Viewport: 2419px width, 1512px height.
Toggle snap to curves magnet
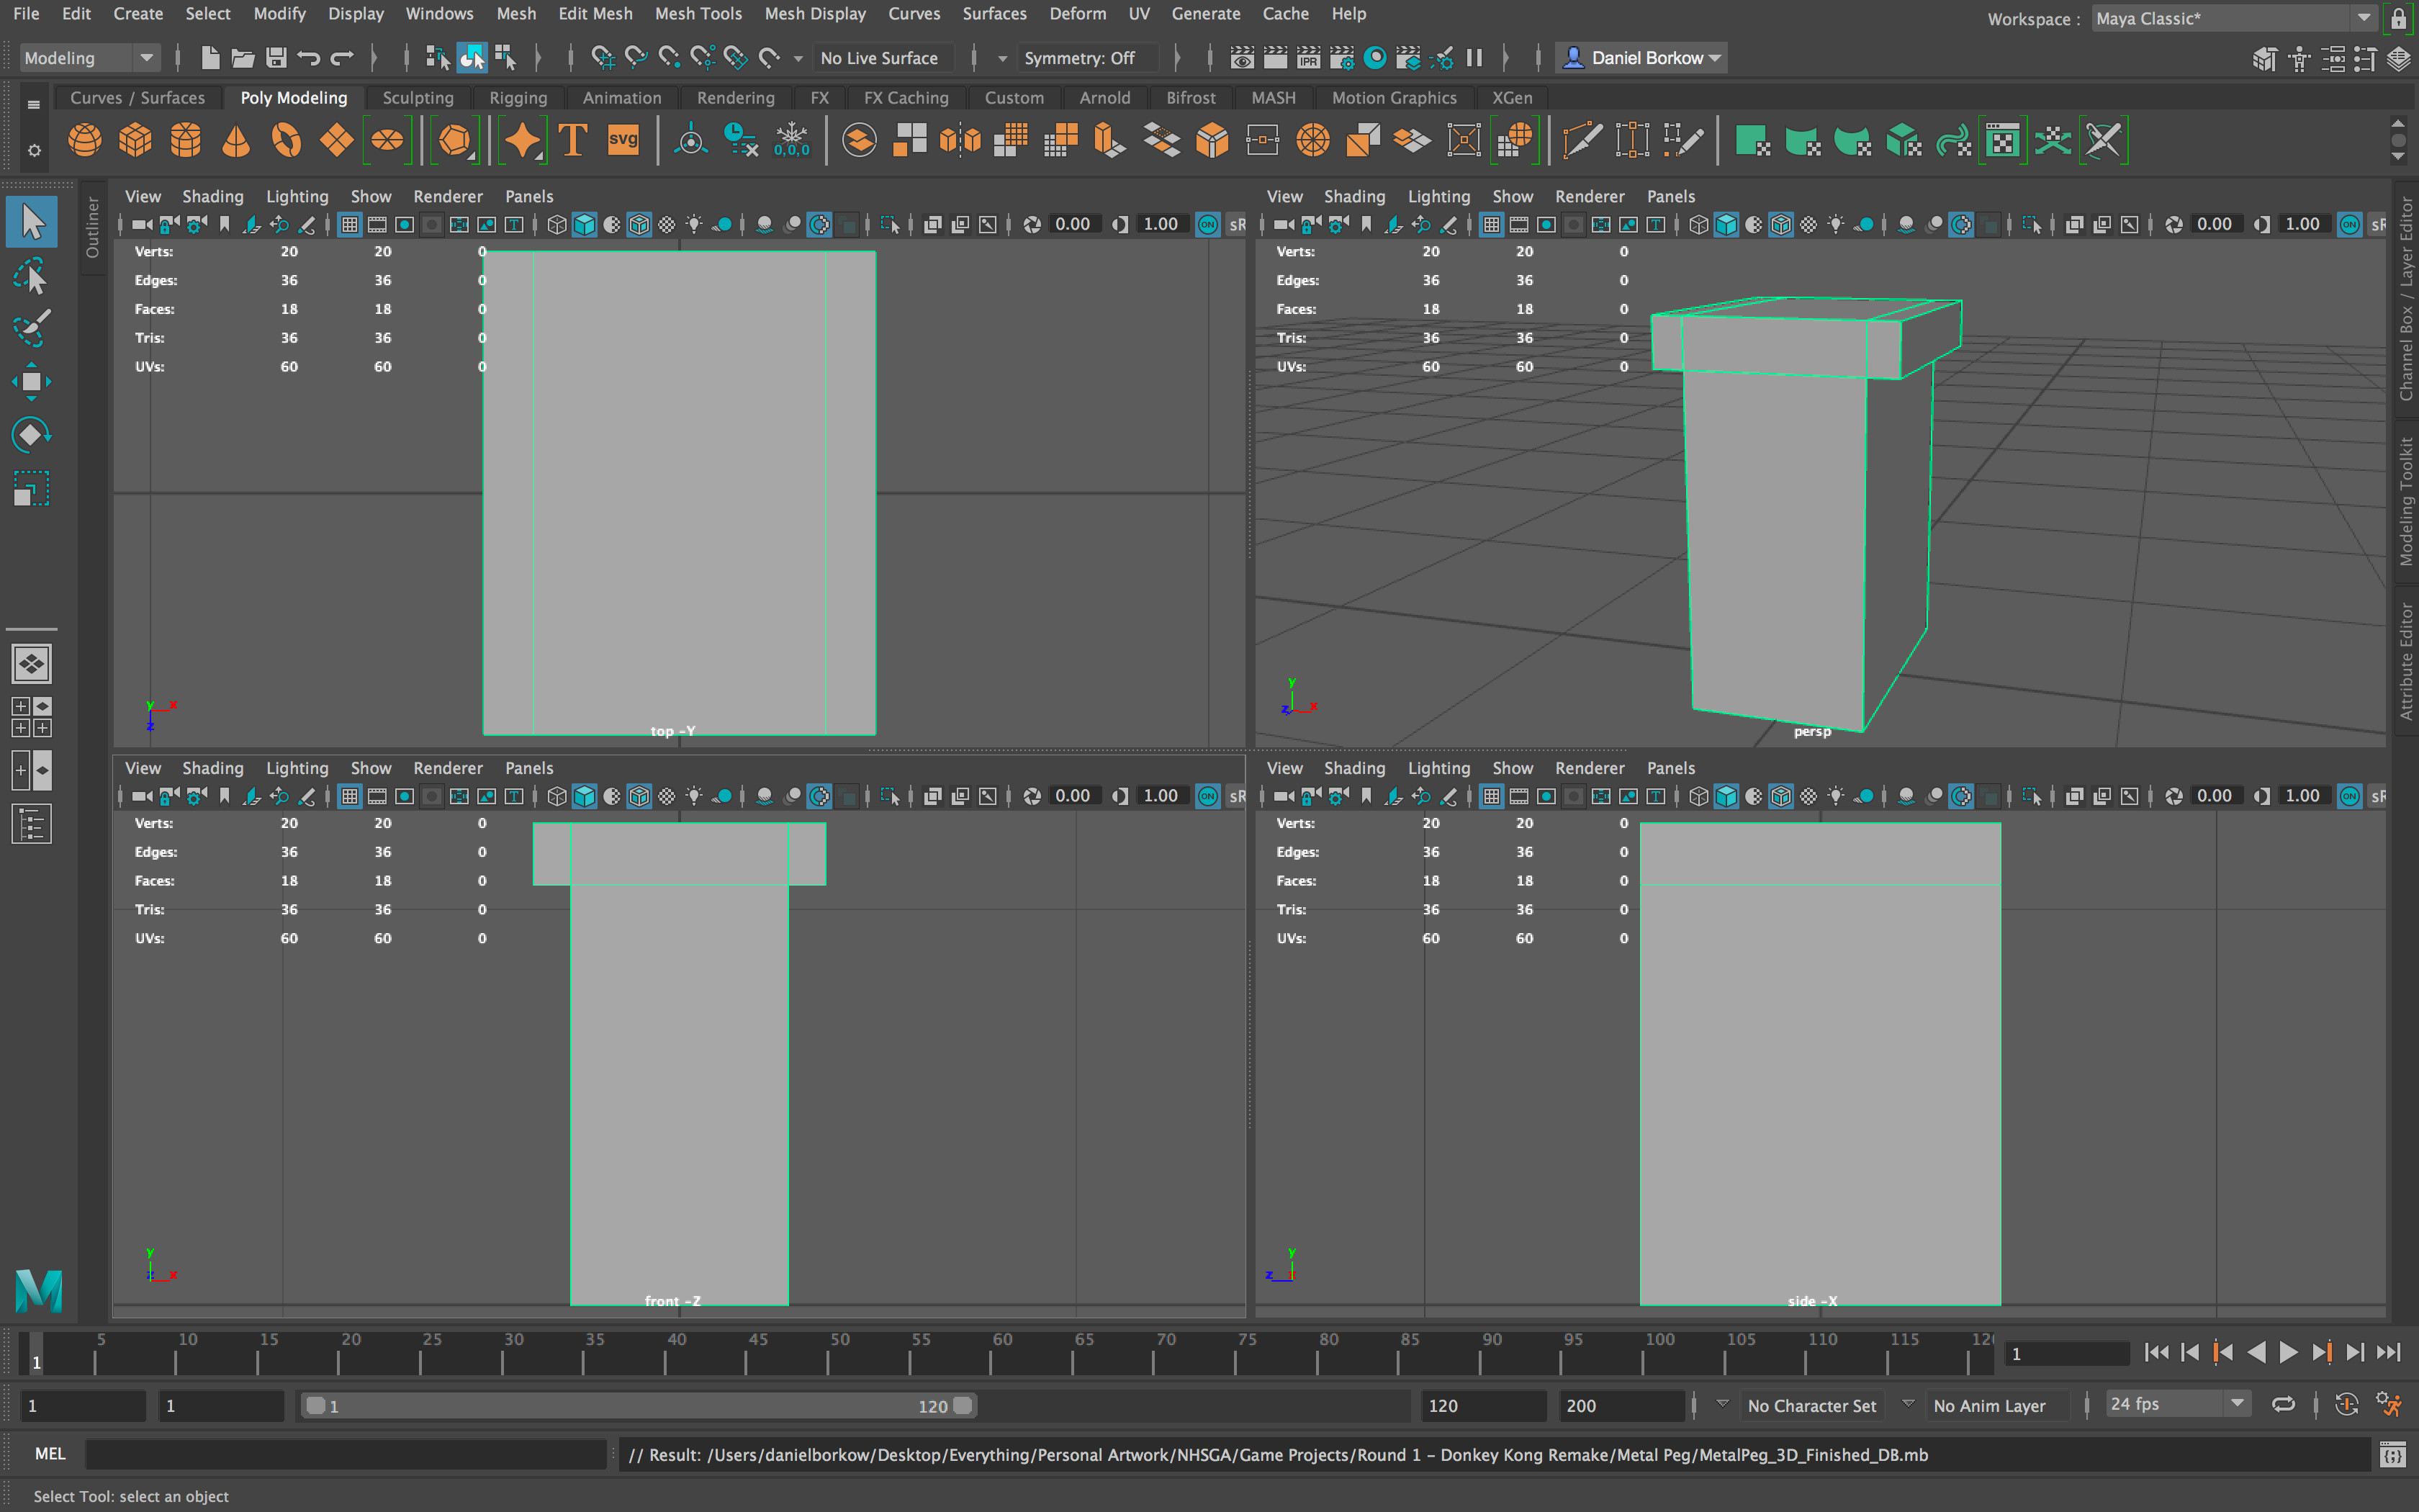[x=636, y=58]
